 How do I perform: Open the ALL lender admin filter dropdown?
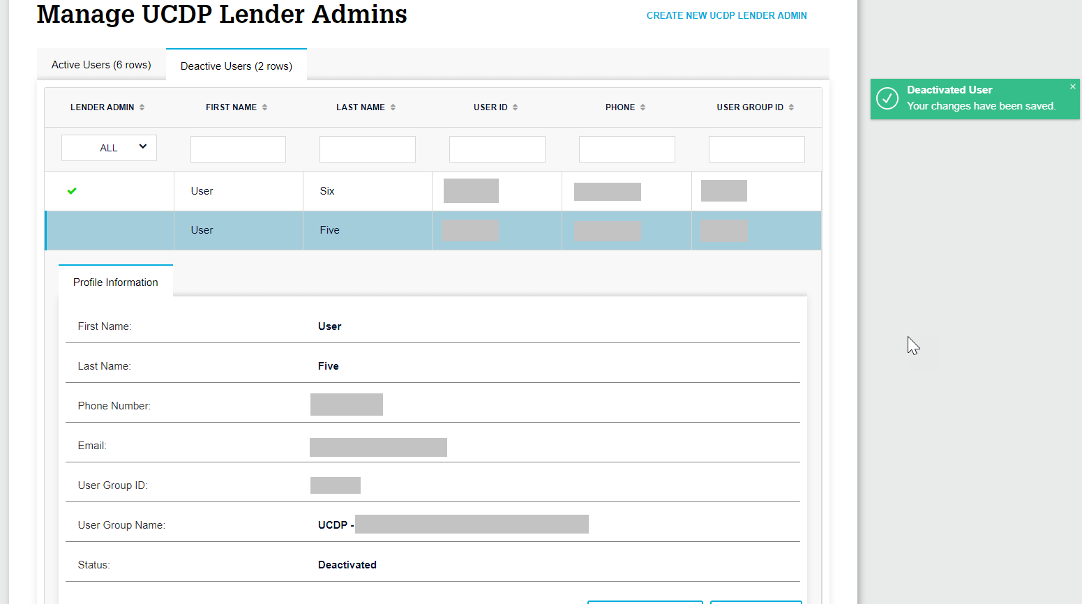click(109, 147)
